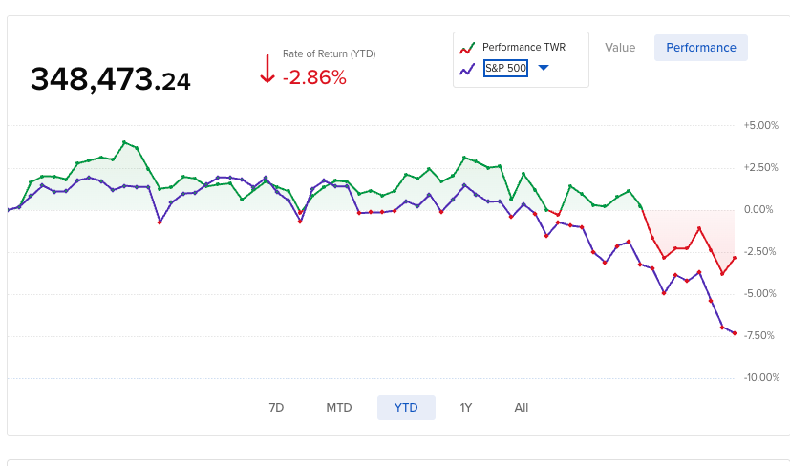Screen dimensions: 790x466
Task: Select the MTD time range
Action: [339, 408]
